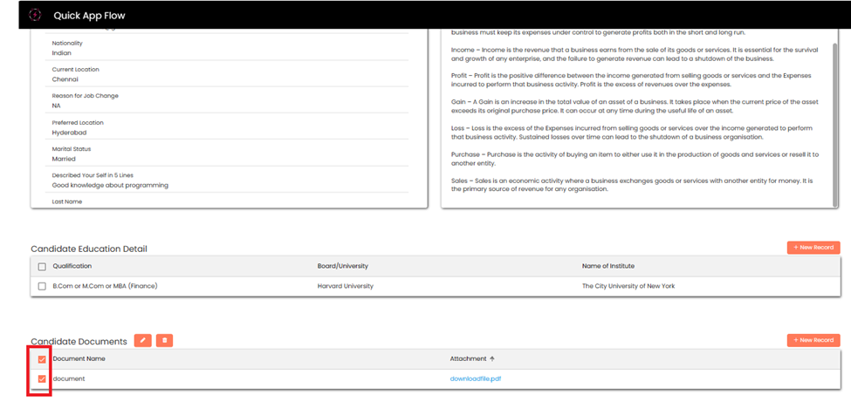Select the Harvard University cell
The width and height of the screenshot is (851, 409).
coord(345,286)
